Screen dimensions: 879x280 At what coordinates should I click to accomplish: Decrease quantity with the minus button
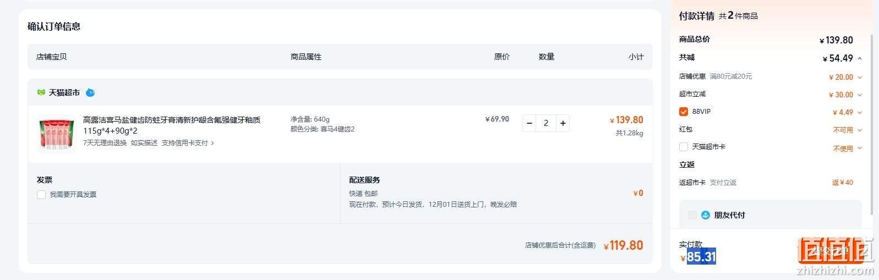click(529, 123)
